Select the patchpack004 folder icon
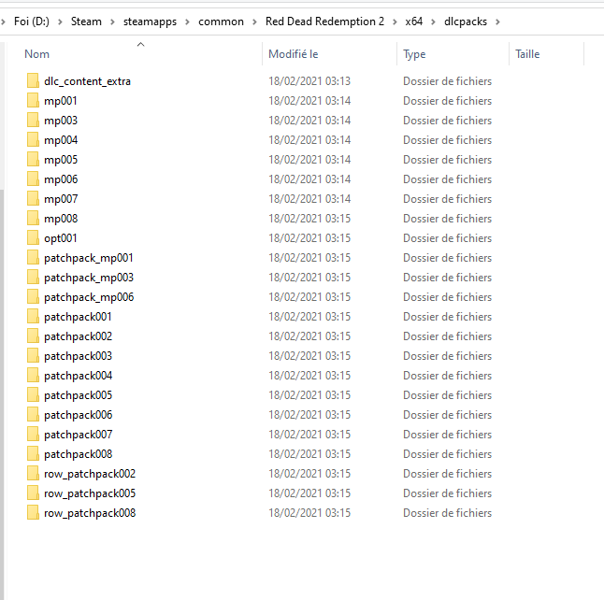Screen dimensions: 604x600 tap(33, 376)
